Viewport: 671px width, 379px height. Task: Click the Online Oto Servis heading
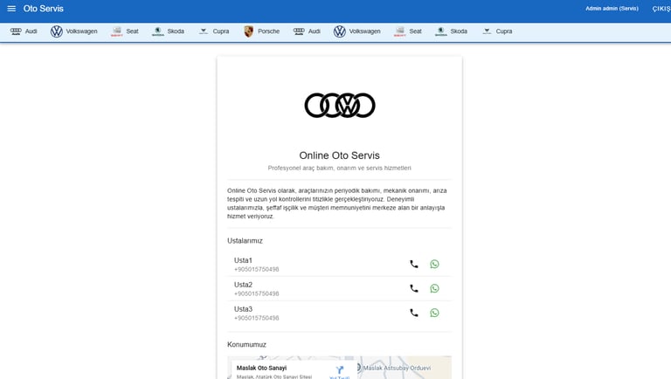[339, 155]
